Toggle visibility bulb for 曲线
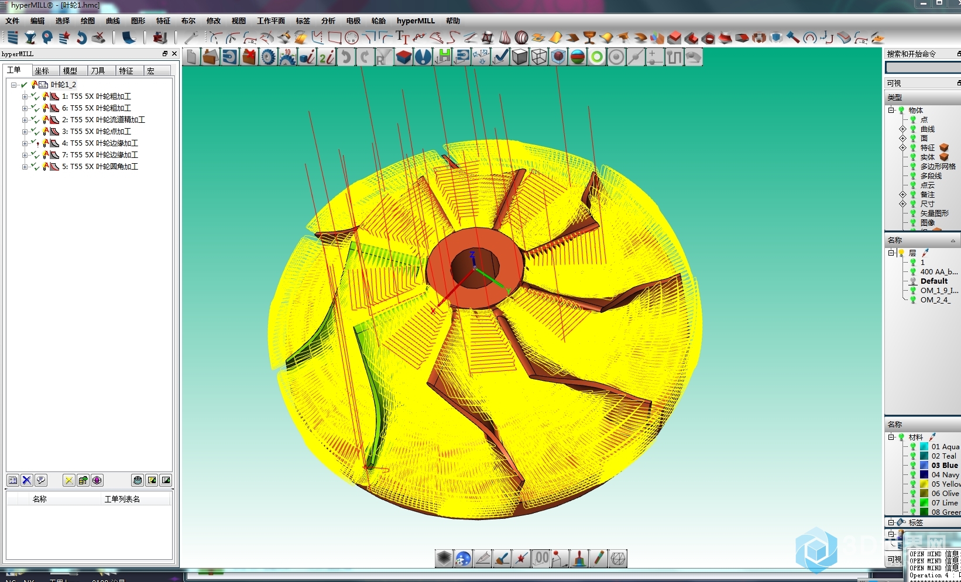The image size is (961, 582). point(913,129)
